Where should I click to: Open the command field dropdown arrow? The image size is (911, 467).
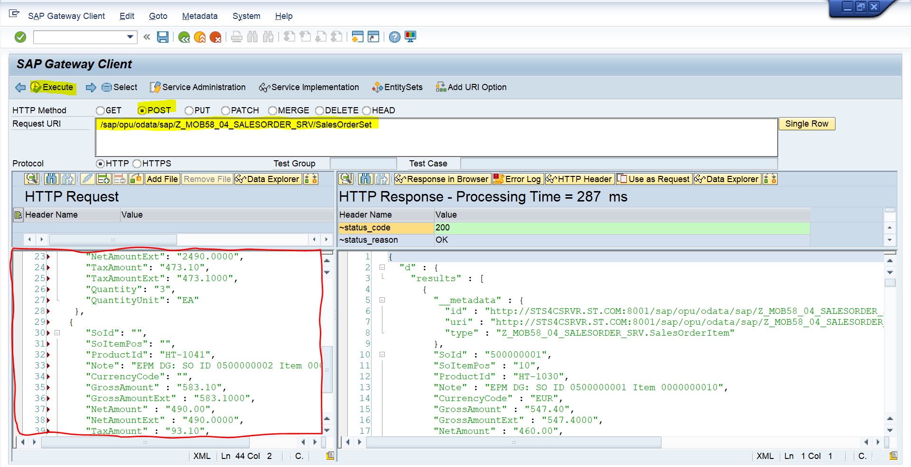130,37
